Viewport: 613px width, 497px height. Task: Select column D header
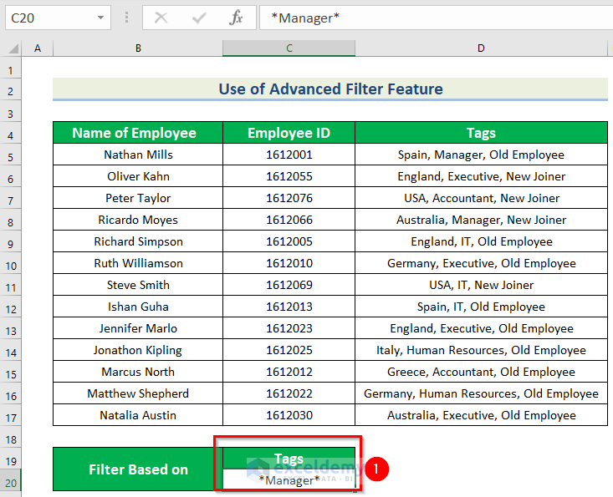tap(481, 48)
